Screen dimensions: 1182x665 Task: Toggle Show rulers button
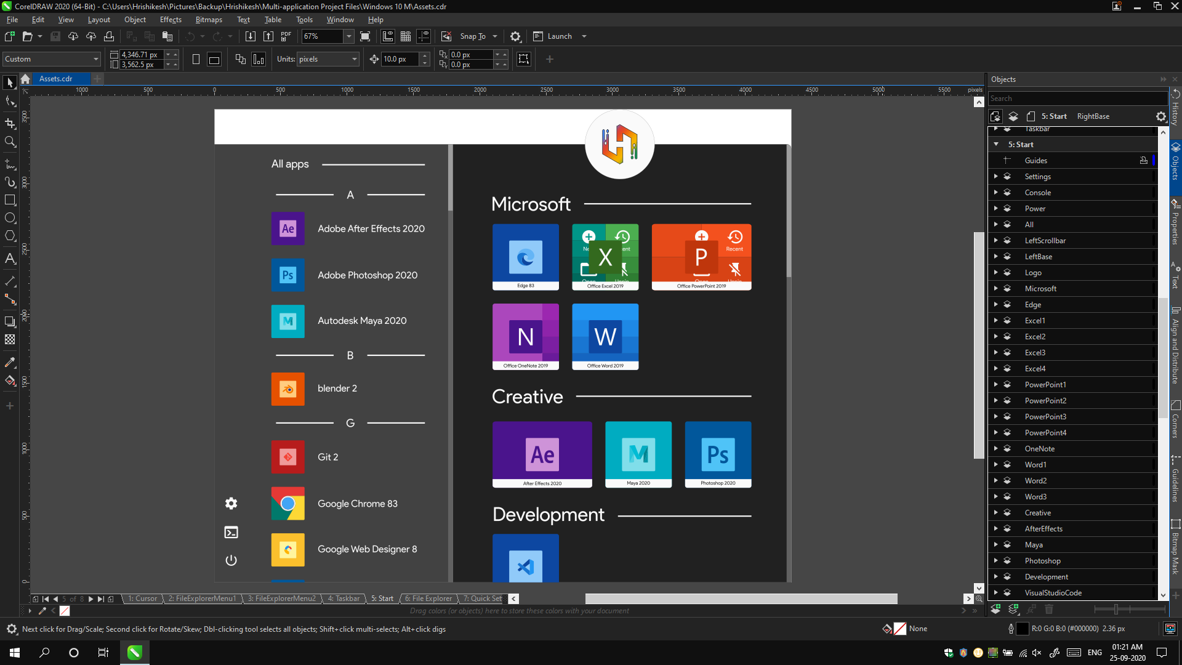(x=388, y=36)
